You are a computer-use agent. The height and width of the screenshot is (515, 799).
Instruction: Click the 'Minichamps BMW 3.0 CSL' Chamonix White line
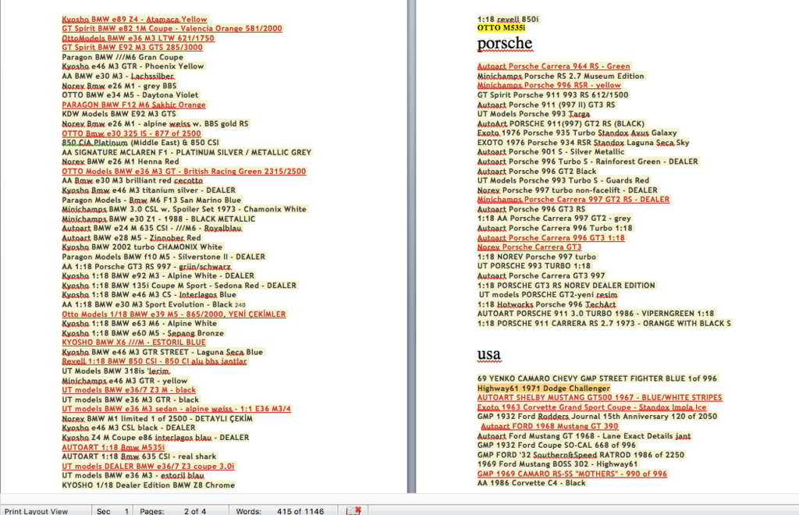pos(184,209)
